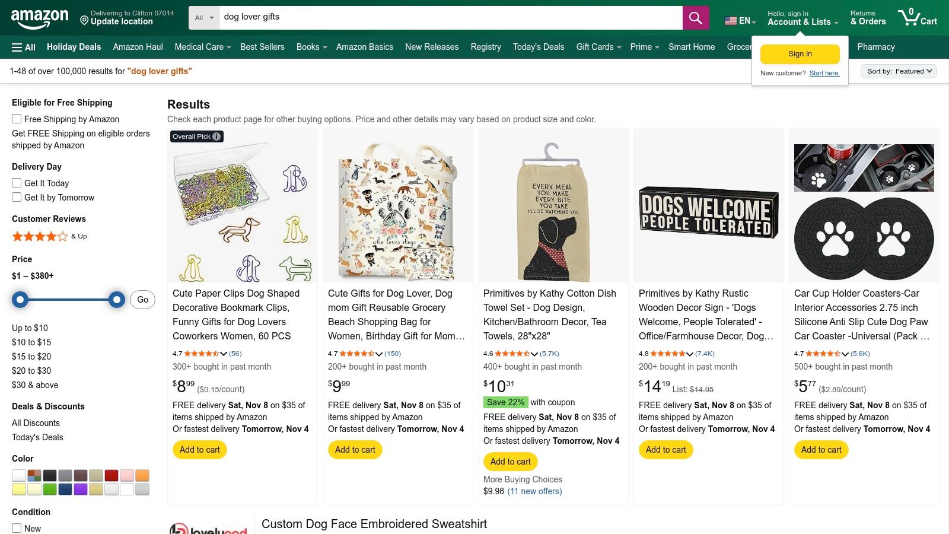Image resolution: width=949 pixels, height=534 pixels.
Task: Expand the All search category dropdown
Action: 204,18
